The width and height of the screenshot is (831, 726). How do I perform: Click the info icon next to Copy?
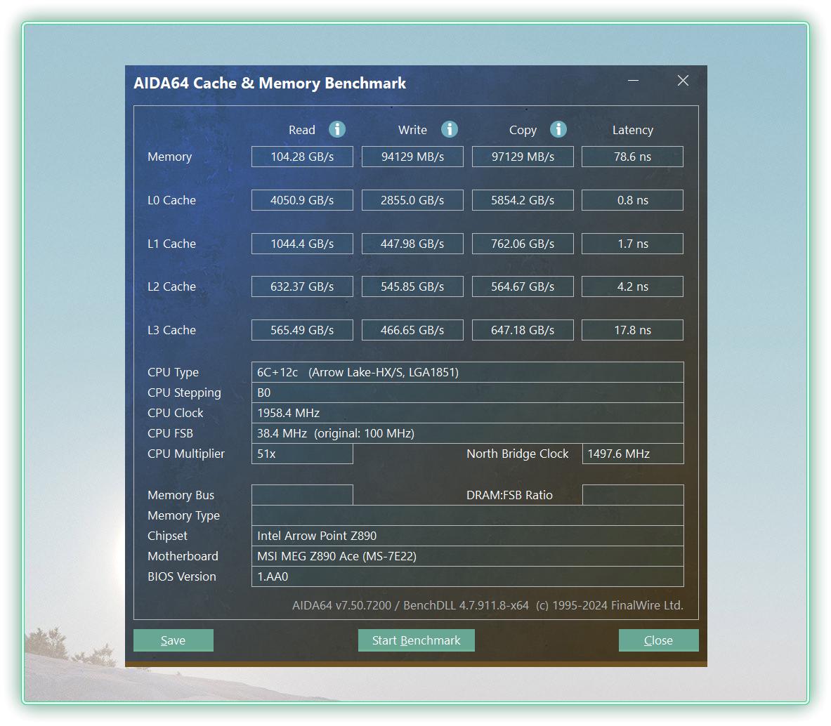558,129
